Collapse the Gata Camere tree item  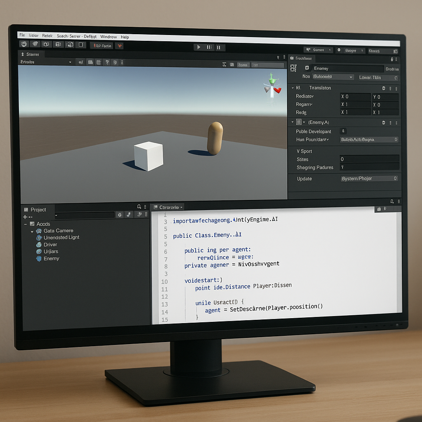[x=32, y=231]
